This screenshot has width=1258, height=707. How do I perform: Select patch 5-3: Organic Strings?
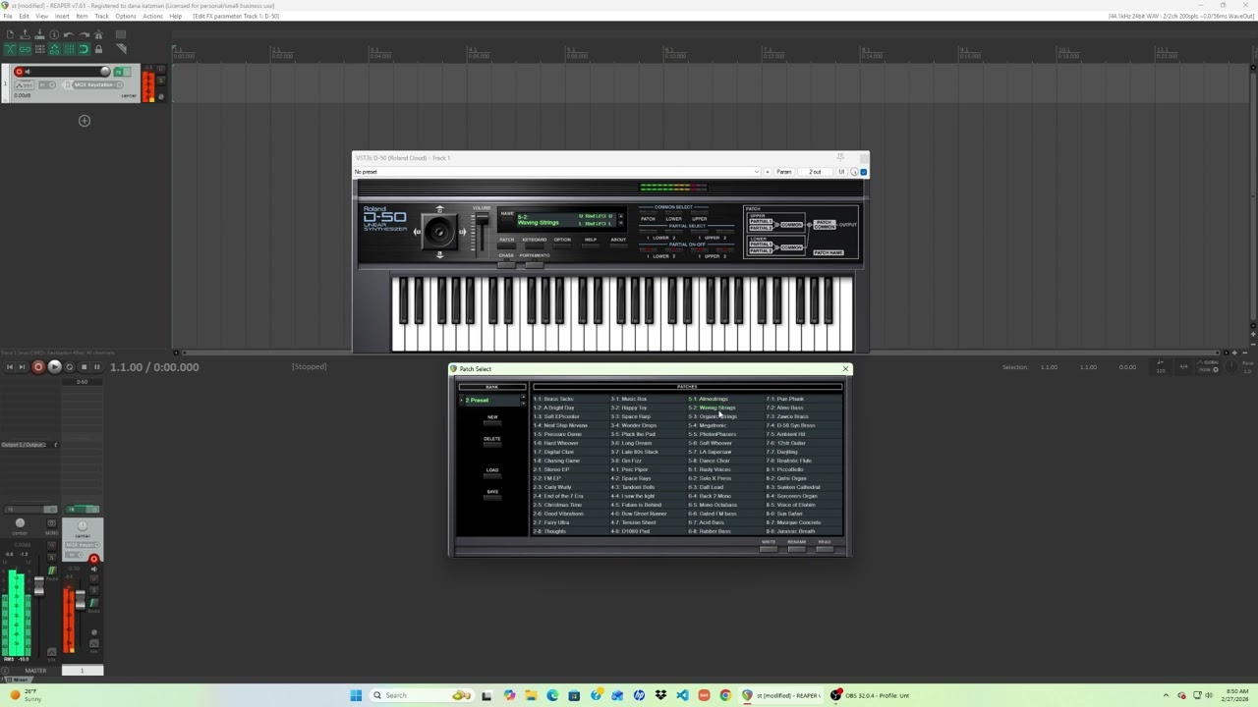pos(725,416)
